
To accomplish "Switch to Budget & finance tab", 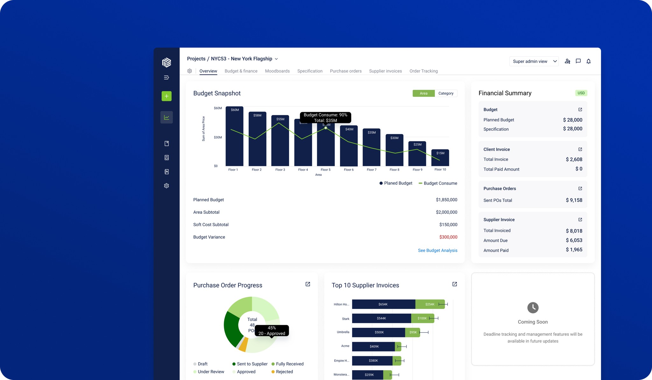I will click(x=241, y=71).
